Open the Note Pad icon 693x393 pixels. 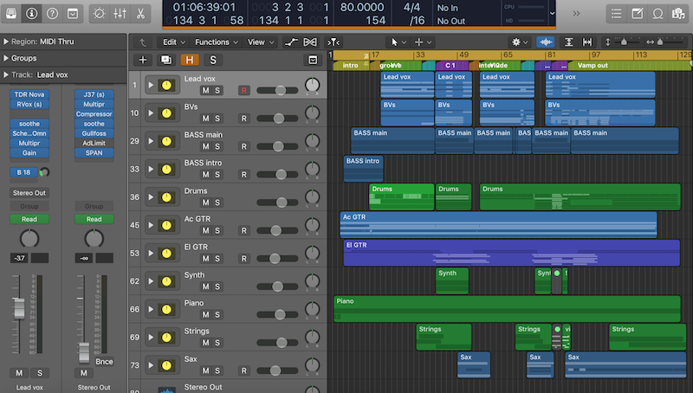pyautogui.click(x=638, y=14)
